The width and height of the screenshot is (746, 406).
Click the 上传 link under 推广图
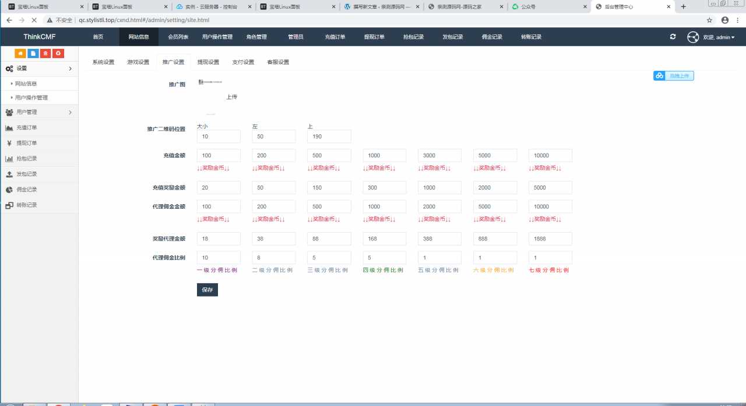pos(231,97)
